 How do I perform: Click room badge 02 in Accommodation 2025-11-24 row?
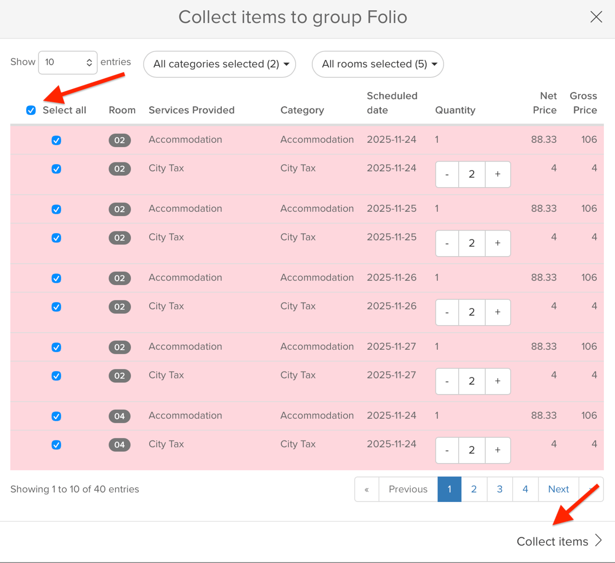[120, 140]
